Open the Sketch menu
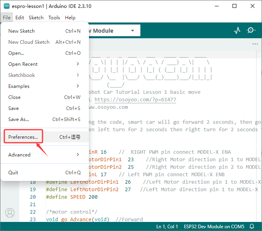This screenshot has width=262, height=231. pos(36,18)
